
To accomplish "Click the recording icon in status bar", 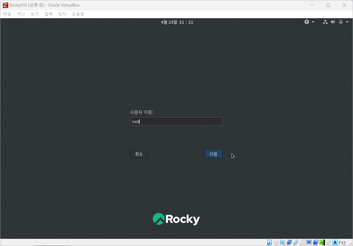I will pyautogui.click(x=316, y=242).
